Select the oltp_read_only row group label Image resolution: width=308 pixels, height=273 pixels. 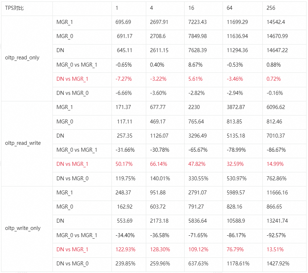coord(22,58)
